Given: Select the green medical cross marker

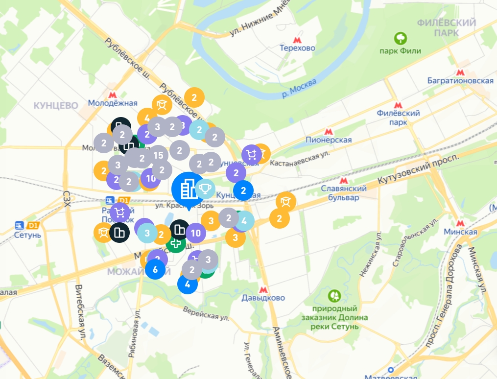Looking at the screenshot, I should (175, 243).
